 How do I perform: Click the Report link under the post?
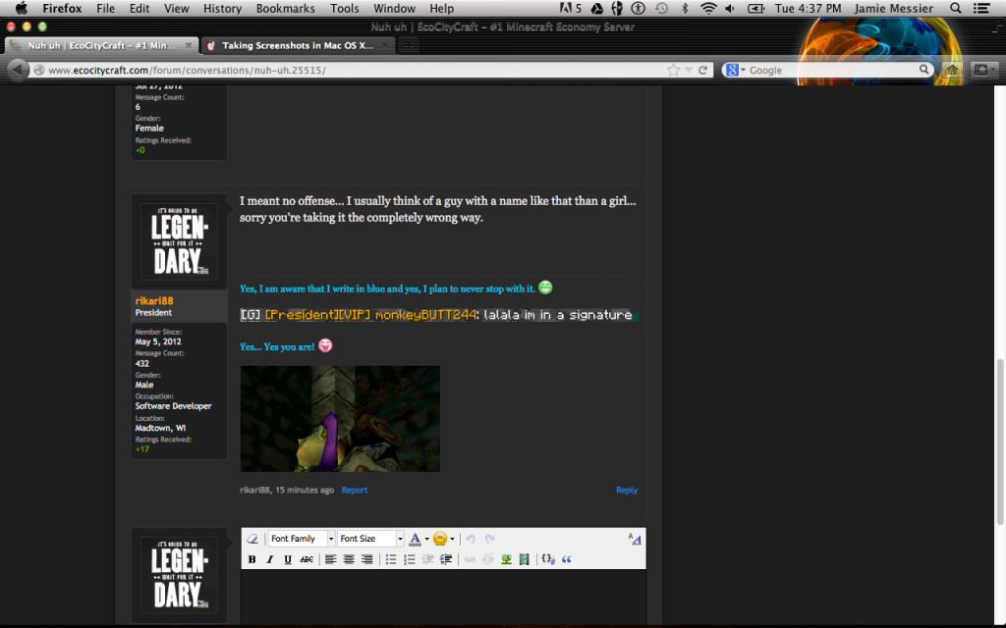pos(355,490)
